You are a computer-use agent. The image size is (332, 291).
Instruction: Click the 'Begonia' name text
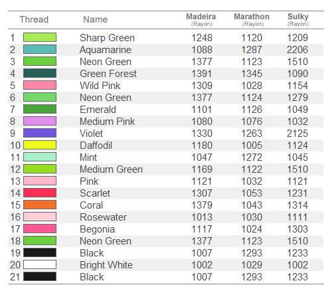(x=97, y=229)
